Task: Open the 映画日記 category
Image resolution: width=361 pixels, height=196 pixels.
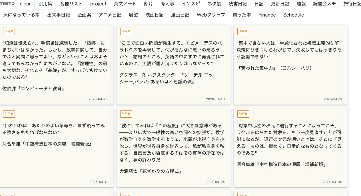Action: point(154,15)
